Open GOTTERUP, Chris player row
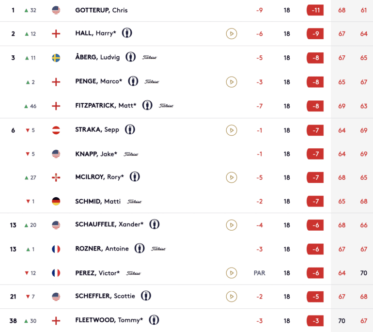Image resolution: width=373 pixels, height=332 pixels. point(186,10)
